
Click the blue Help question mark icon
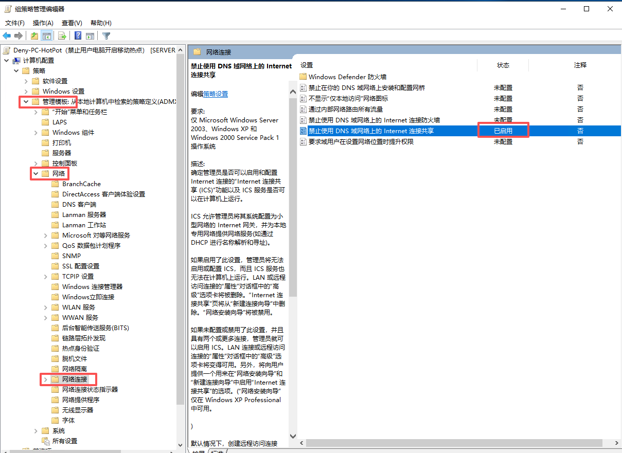tap(78, 35)
